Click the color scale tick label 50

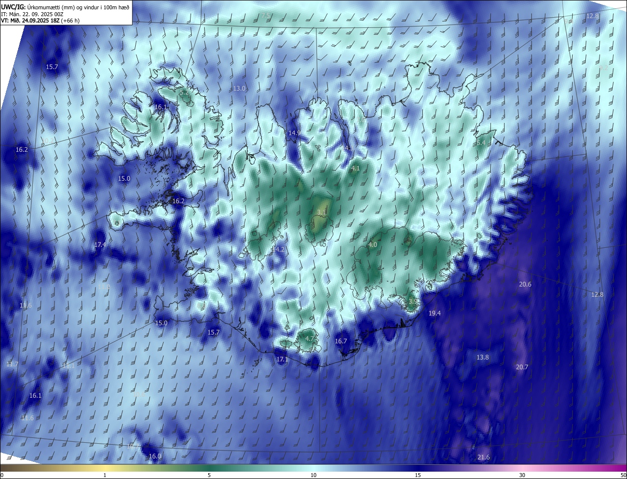(623, 476)
